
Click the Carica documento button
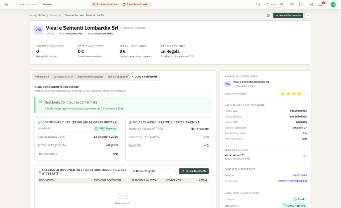click(x=194, y=171)
